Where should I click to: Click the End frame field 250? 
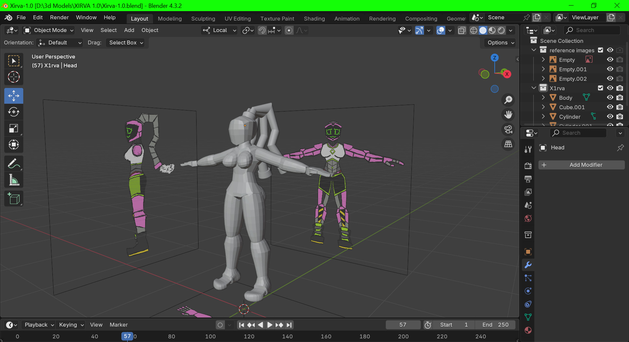click(495, 325)
